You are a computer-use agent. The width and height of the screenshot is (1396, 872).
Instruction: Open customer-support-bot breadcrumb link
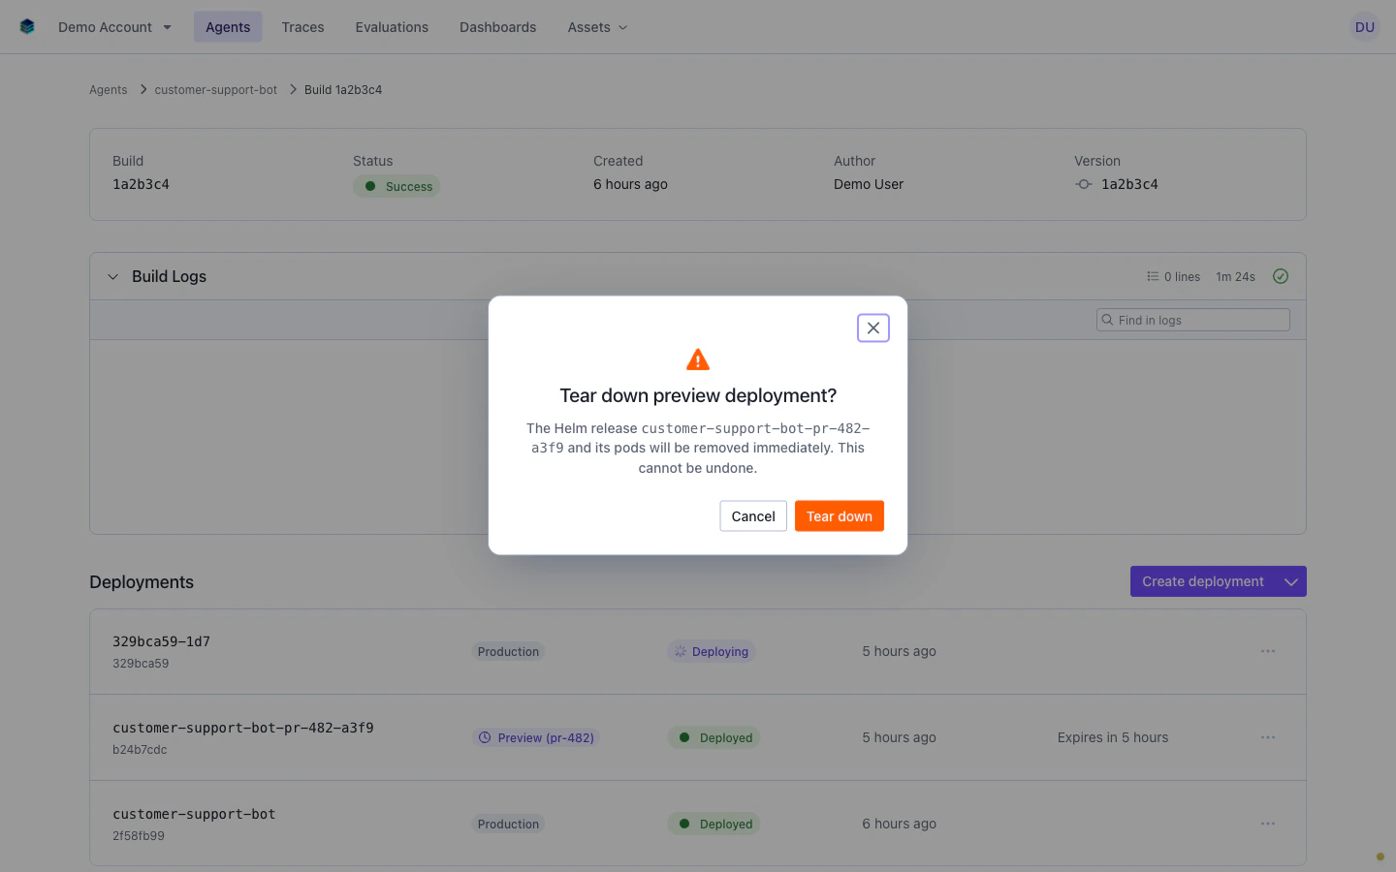tap(215, 90)
